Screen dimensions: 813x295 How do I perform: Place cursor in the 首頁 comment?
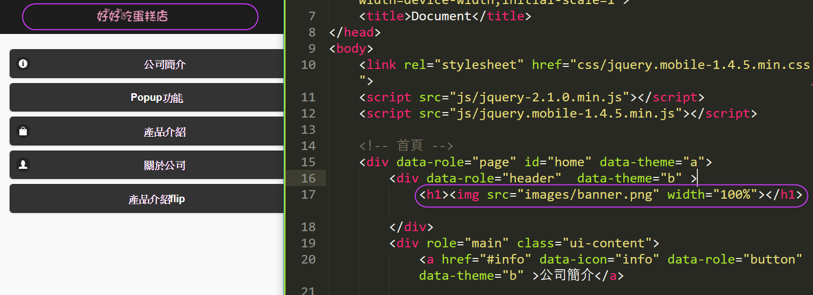point(409,146)
